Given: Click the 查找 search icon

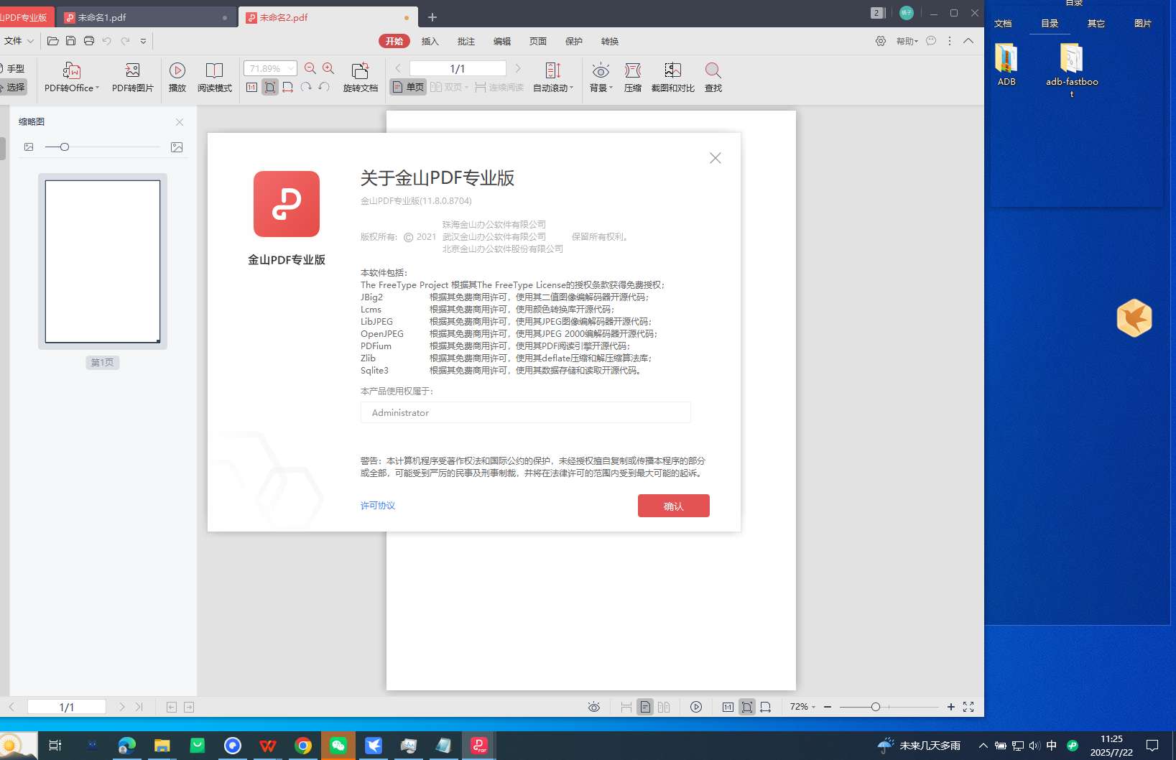Looking at the screenshot, I should point(713,70).
